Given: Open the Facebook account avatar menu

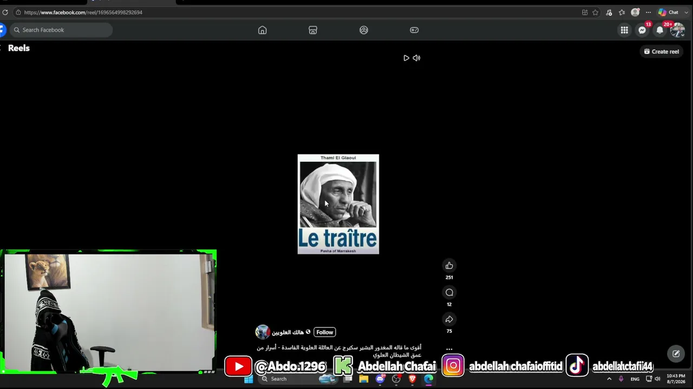Looking at the screenshot, I should coord(677,30).
